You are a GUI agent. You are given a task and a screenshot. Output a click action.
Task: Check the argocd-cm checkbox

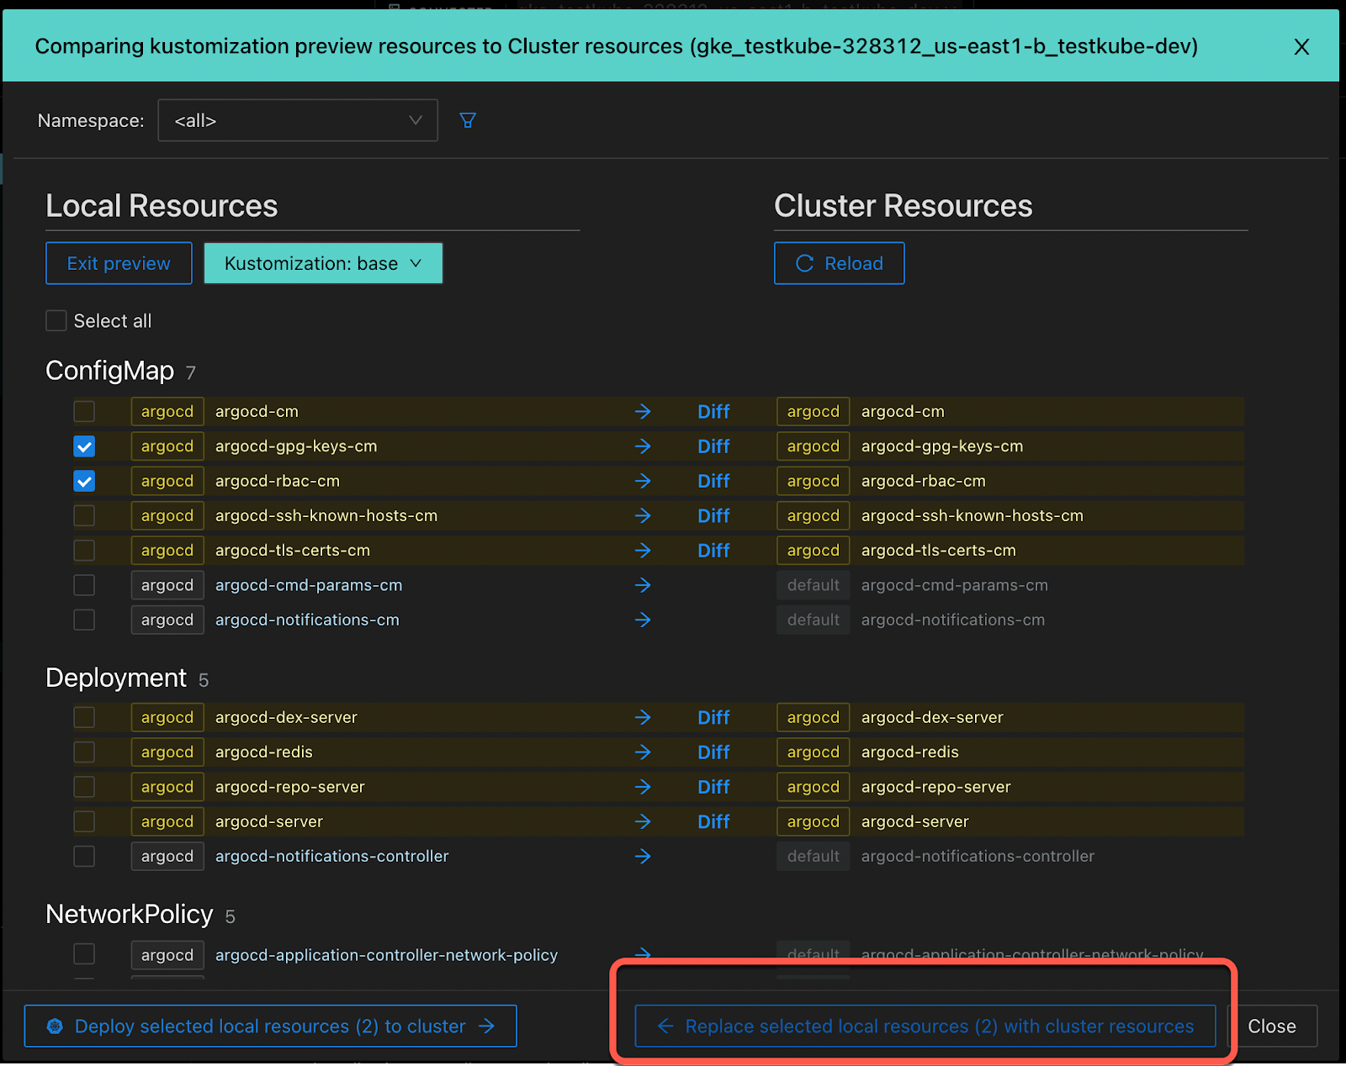(x=84, y=411)
